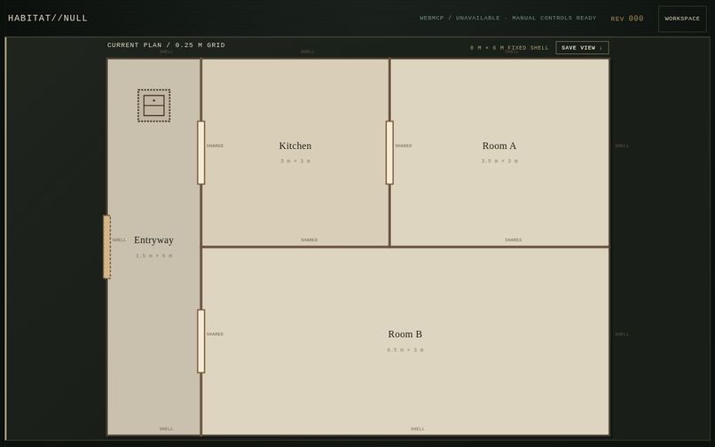
Task: Click the SHELL label below Room B
Action: [x=418, y=428]
